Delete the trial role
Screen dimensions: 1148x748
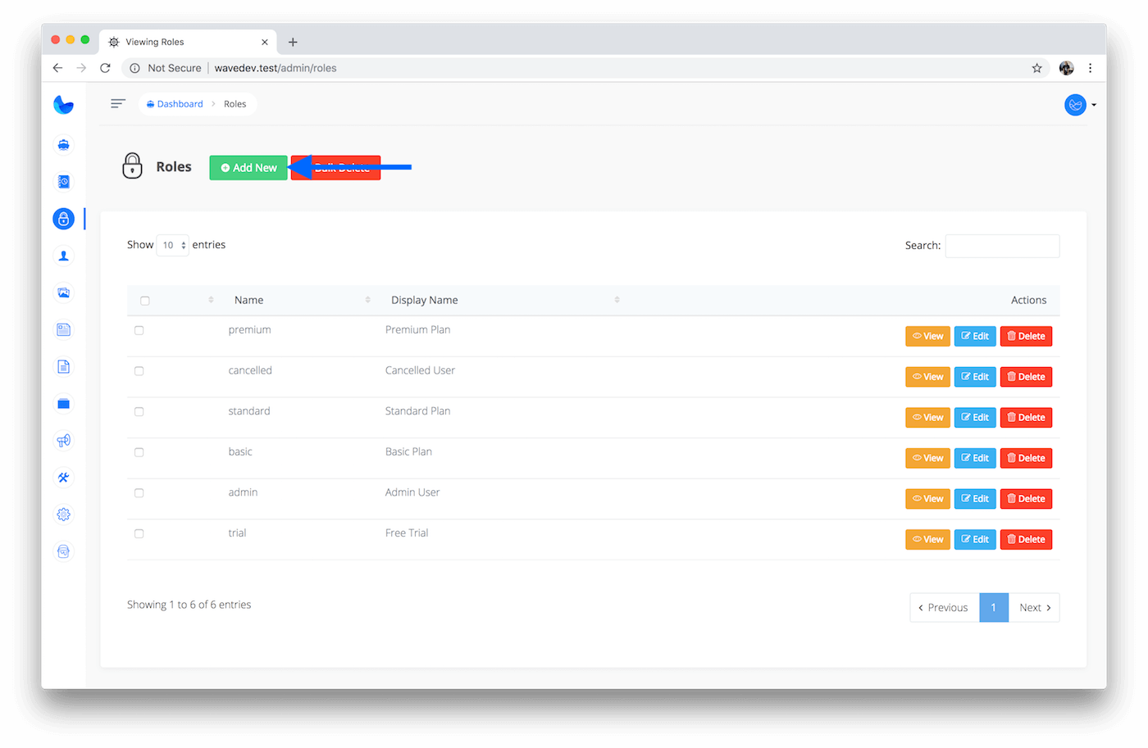[x=1026, y=540]
